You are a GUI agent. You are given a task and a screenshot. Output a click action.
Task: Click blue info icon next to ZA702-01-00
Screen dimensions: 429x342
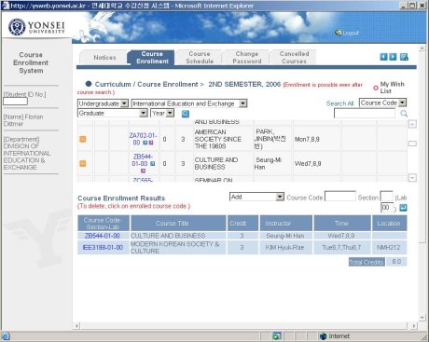(145, 143)
